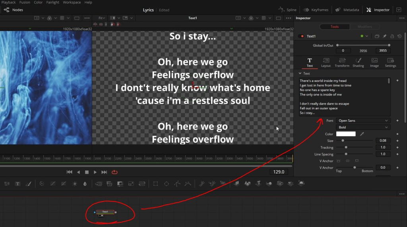407x227 pixels.
Task: Pick text color with the eyedropper
Action: [x=362, y=134]
